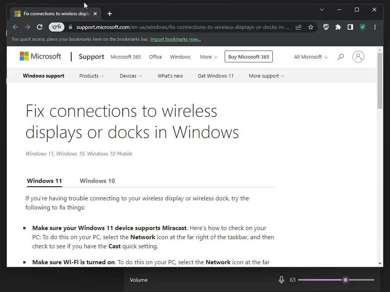Expand More support dropdown
390x292 pixels.
[x=266, y=76]
